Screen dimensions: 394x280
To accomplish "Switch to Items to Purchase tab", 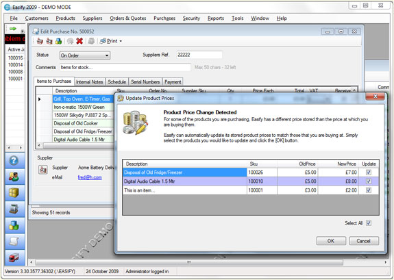I will tap(54, 81).
